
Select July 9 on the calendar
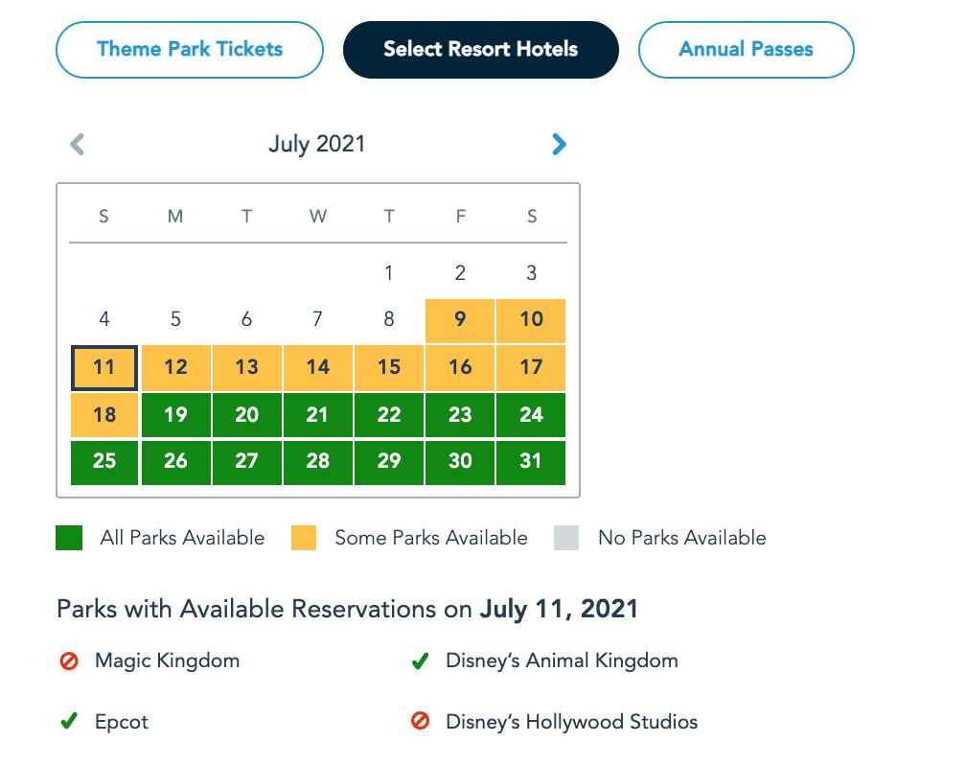pyautogui.click(x=460, y=320)
